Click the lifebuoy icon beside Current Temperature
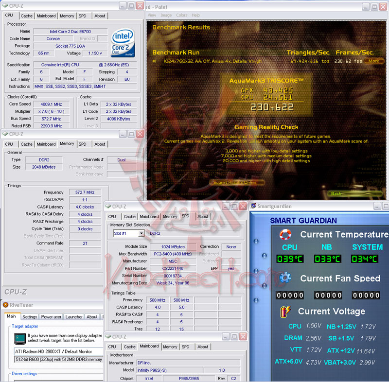This screenshot has width=389, height=382. [x=285, y=234]
